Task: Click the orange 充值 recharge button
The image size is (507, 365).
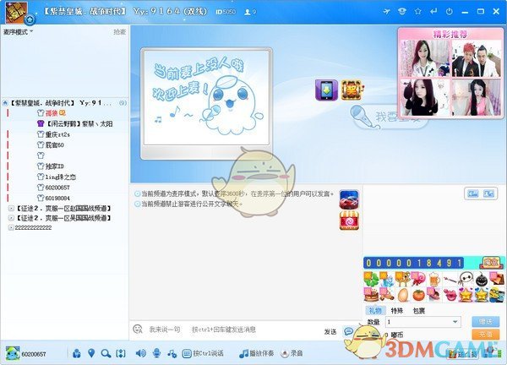Action: 485,335
